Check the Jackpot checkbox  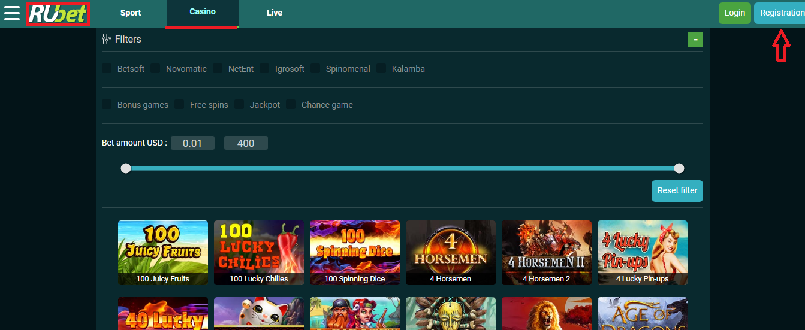[x=239, y=104]
